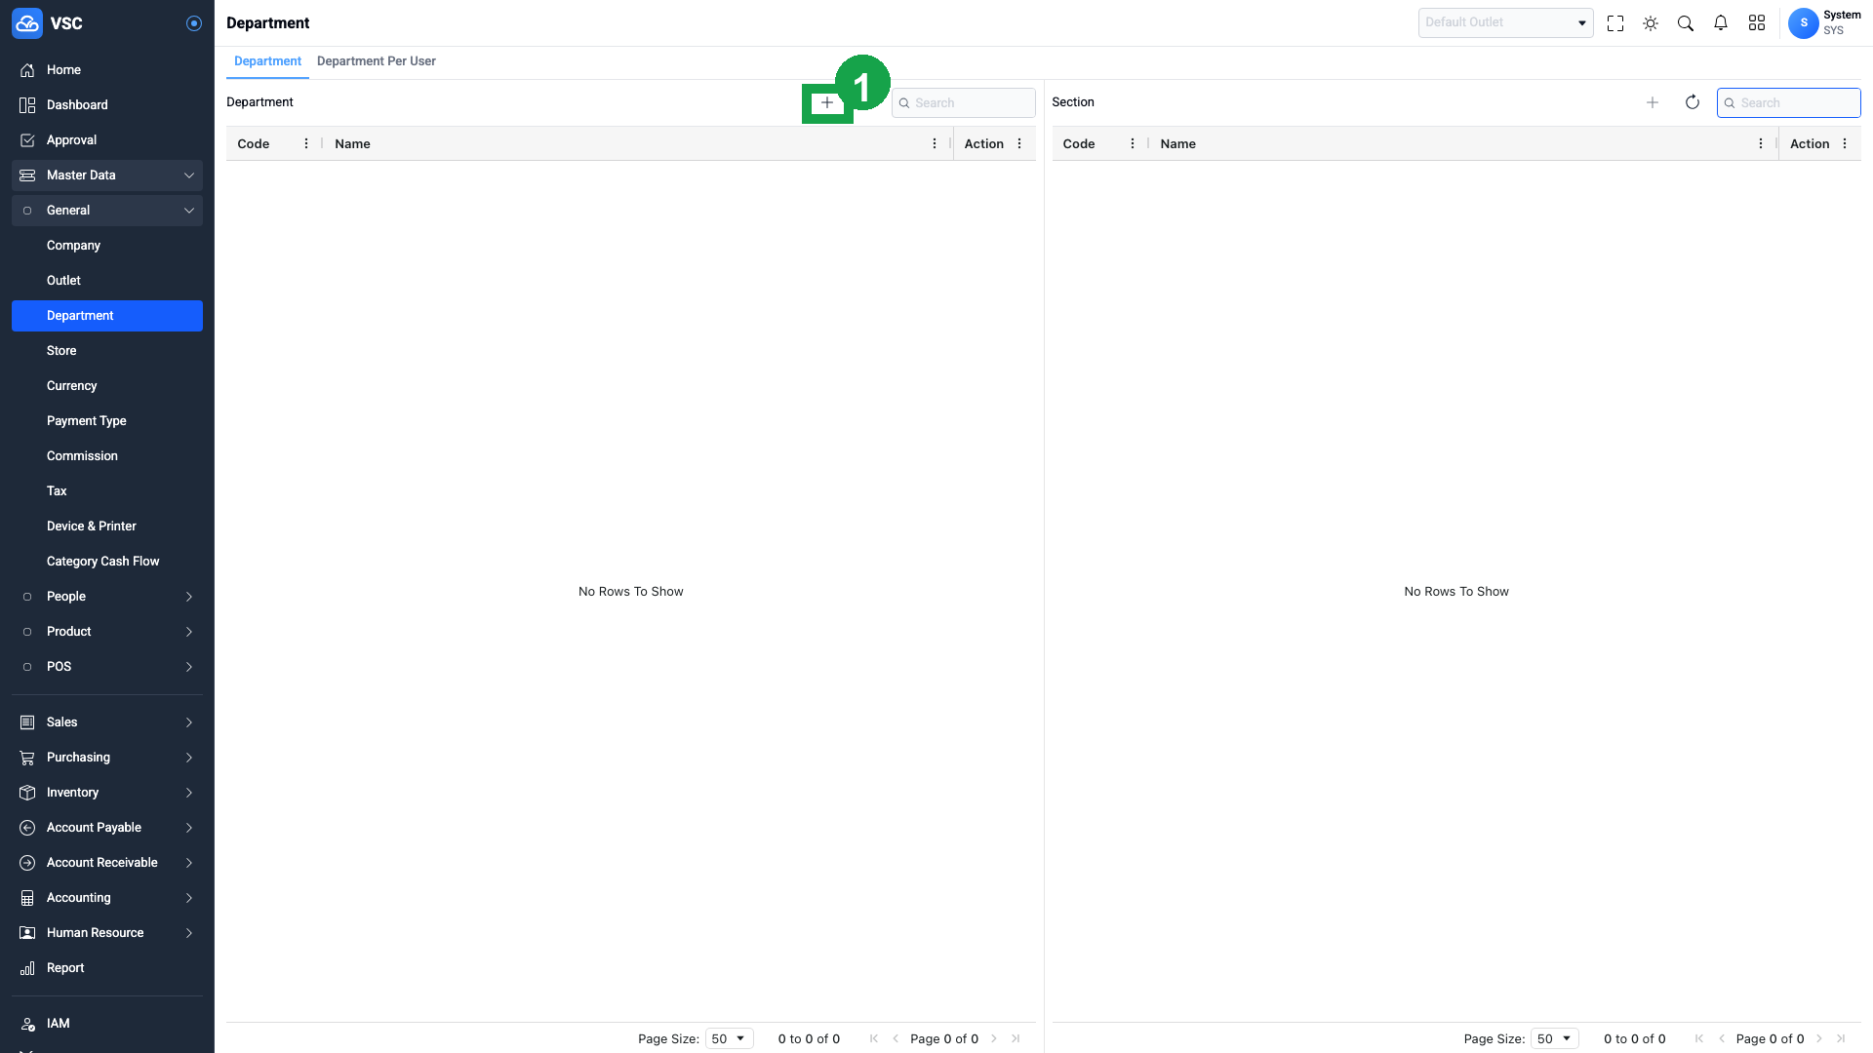
Task: Click the VSC cloud logo icon
Action: [27, 23]
